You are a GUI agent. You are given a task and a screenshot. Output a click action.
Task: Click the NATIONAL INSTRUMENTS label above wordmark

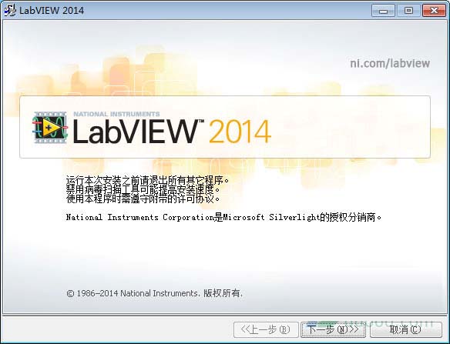(116, 114)
